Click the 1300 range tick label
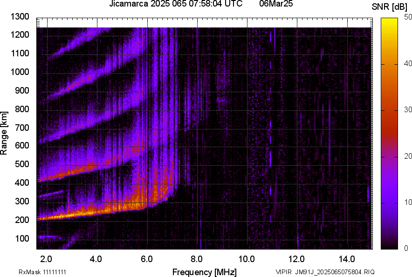Viewport: 412px width, 277px height. (x=20, y=17)
